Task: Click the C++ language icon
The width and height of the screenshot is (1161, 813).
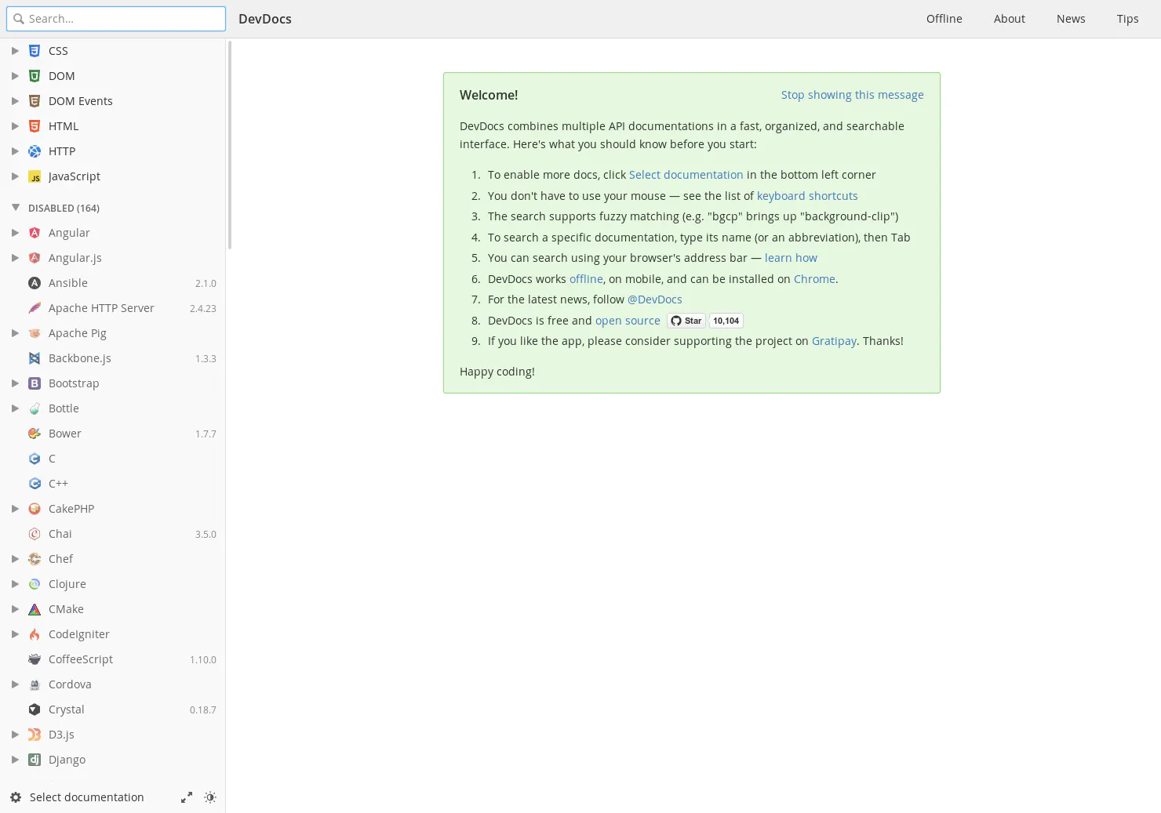Action: click(35, 484)
